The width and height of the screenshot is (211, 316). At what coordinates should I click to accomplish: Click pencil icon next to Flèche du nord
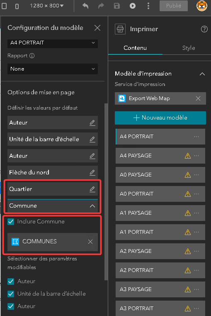tap(92, 172)
